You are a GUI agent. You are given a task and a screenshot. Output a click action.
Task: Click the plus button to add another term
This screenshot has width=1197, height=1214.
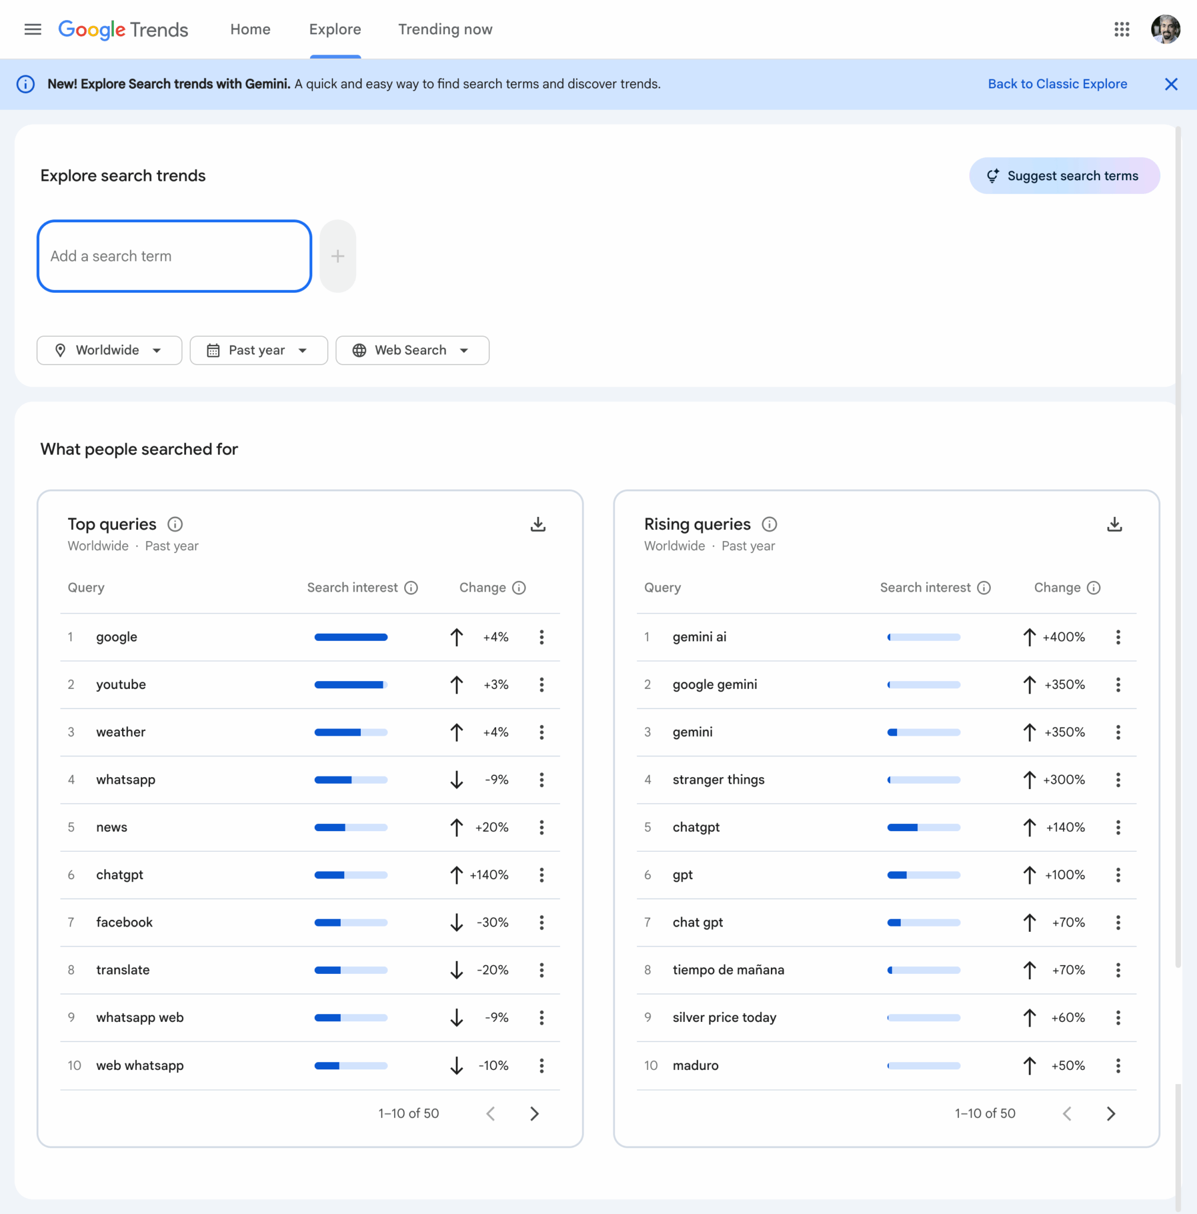[338, 255]
